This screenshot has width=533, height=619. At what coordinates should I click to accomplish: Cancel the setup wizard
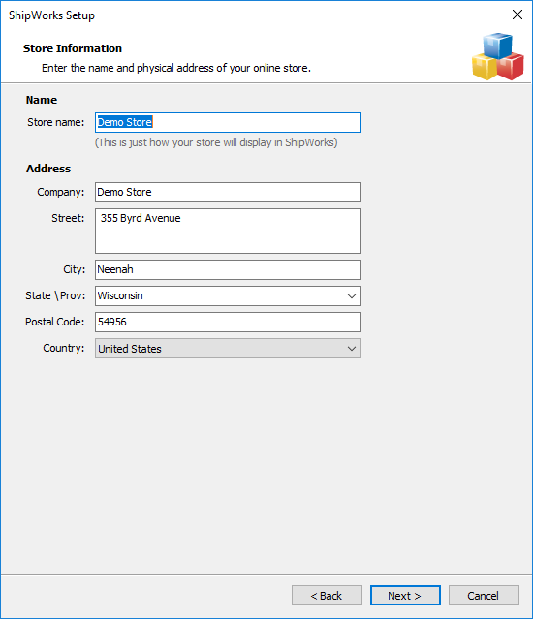(x=484, y=596)
